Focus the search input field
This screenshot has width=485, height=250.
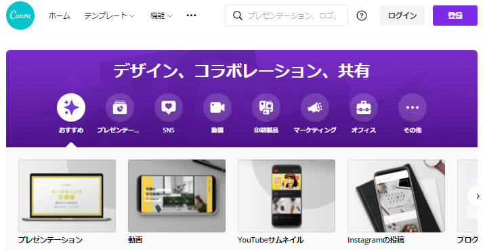[287, 16]
